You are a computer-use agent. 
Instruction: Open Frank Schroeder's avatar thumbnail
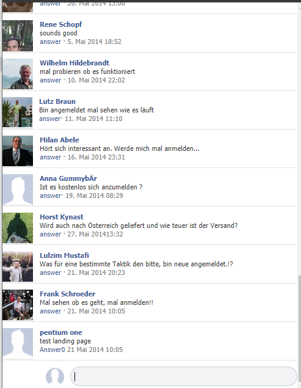(18, 305)
